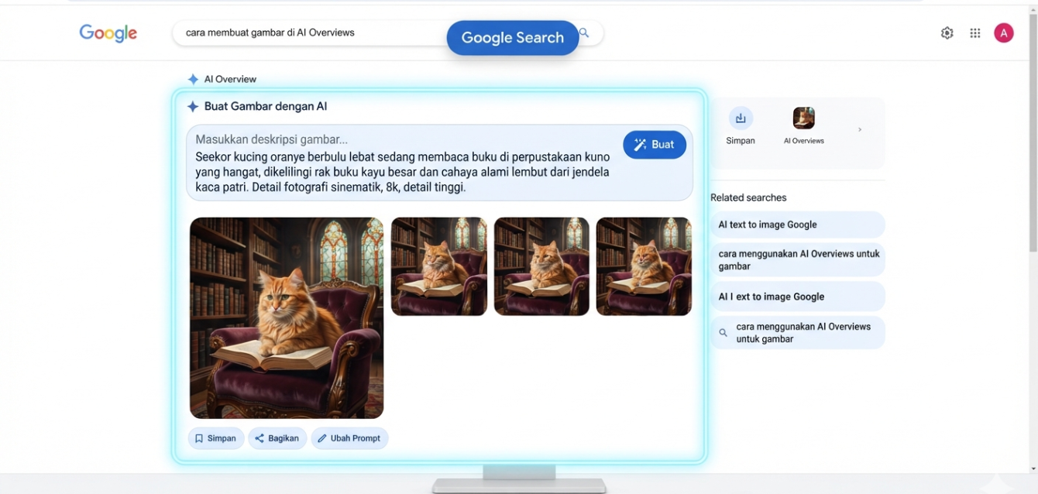
Task: Open the AI Overviews cat thumbnail icon
Action: coord(804,118)
